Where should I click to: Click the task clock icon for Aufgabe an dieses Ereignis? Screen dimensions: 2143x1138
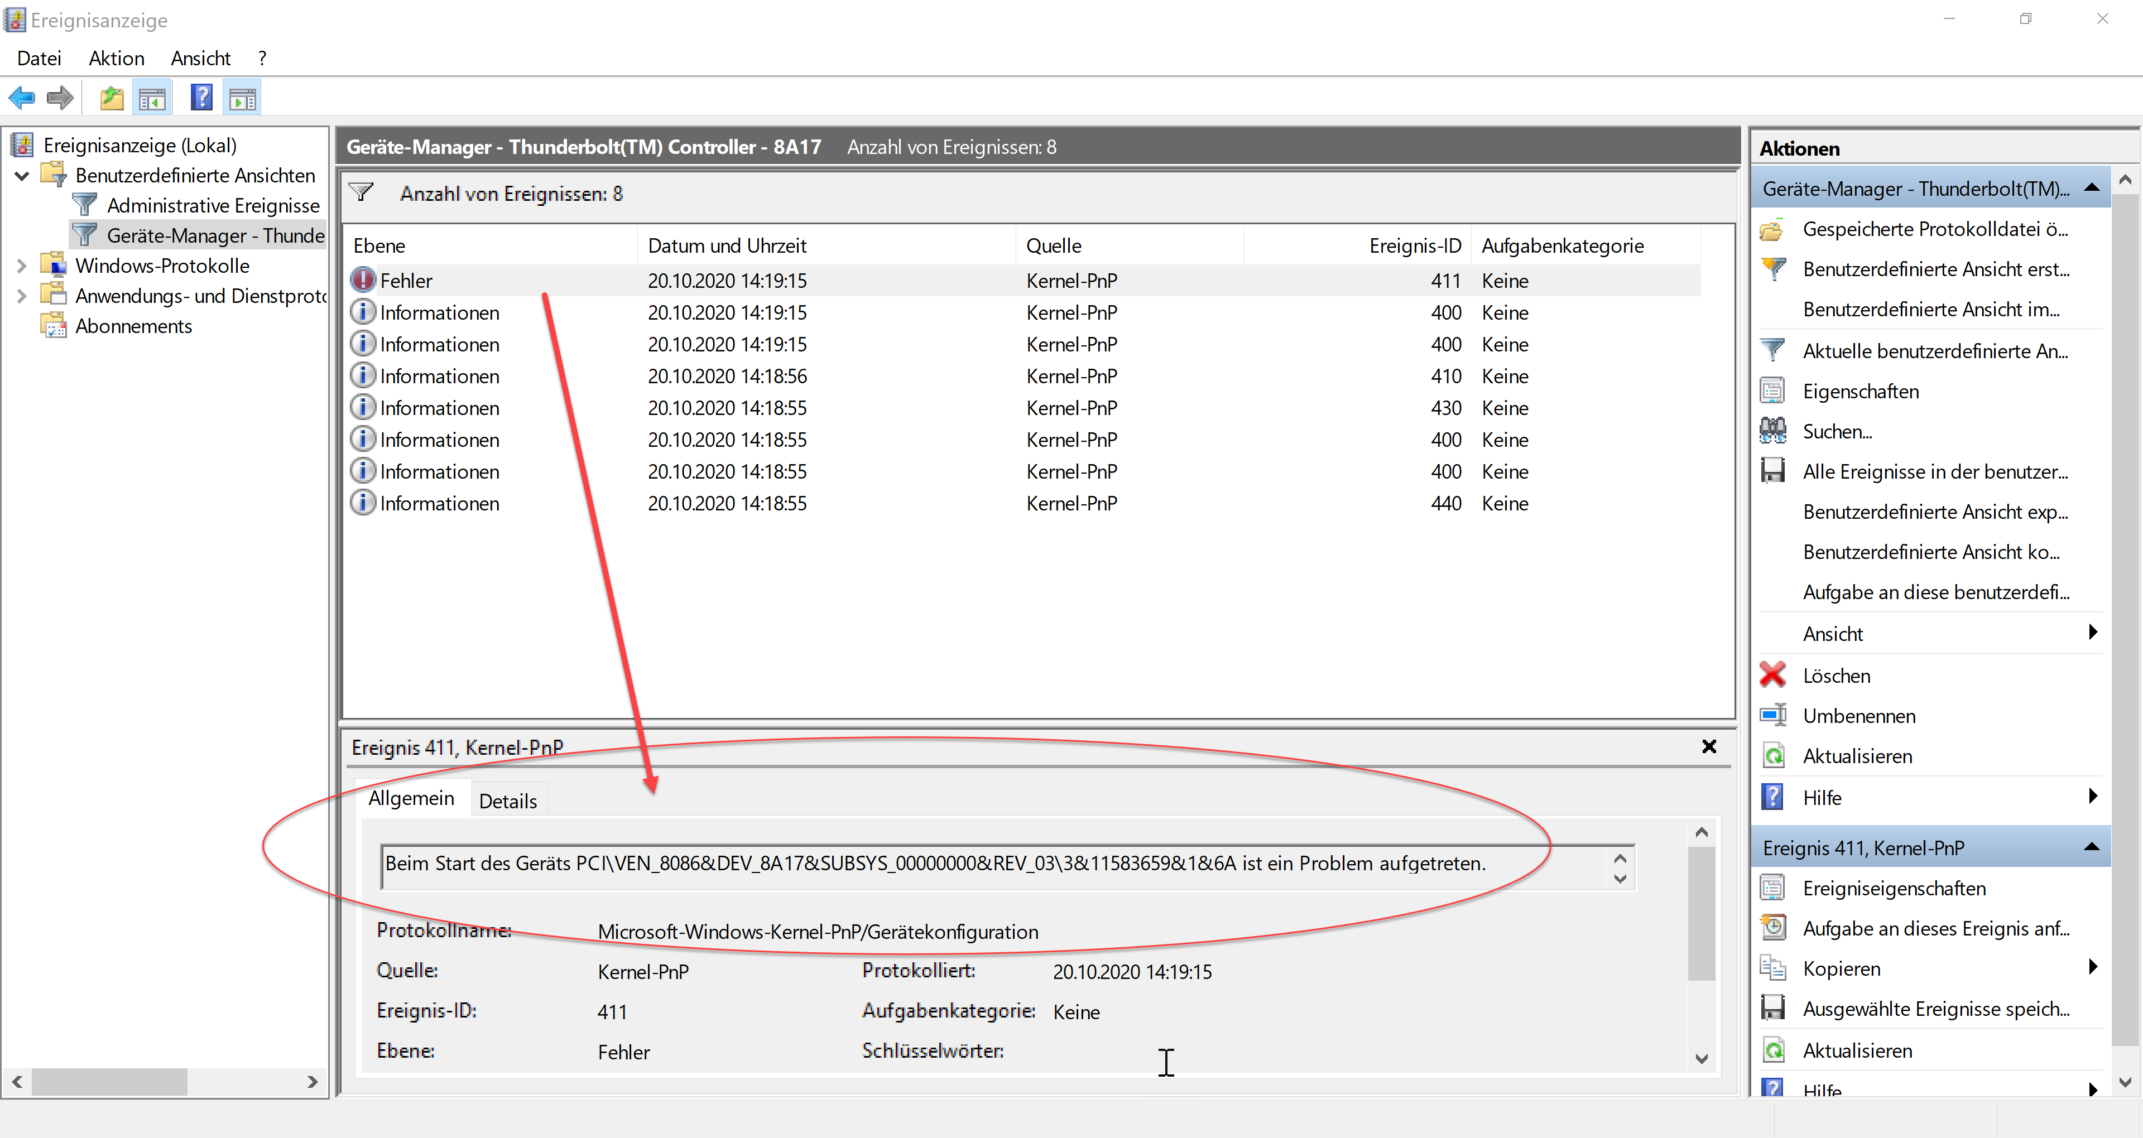[1773, 928]
